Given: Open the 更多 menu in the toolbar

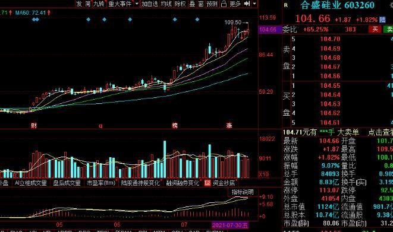Looking at the screenshot, I should (235, 4).
